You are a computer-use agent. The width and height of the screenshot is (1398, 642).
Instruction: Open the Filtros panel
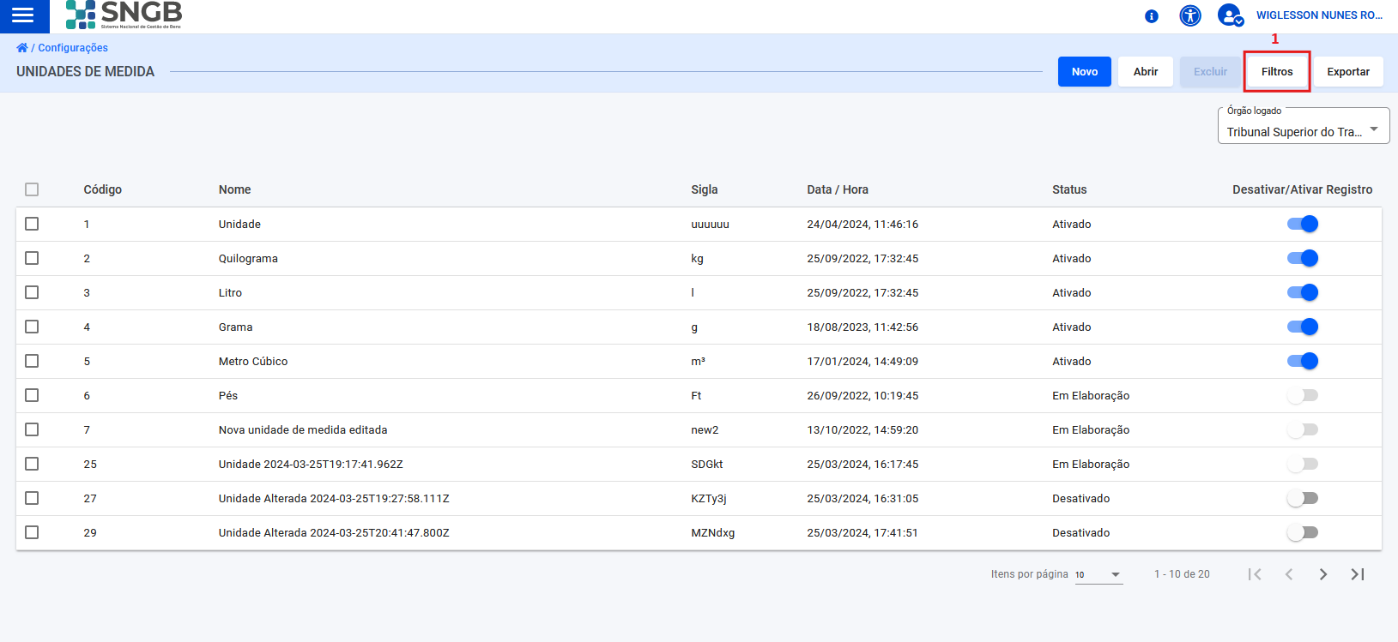(x=1277, y=72)
